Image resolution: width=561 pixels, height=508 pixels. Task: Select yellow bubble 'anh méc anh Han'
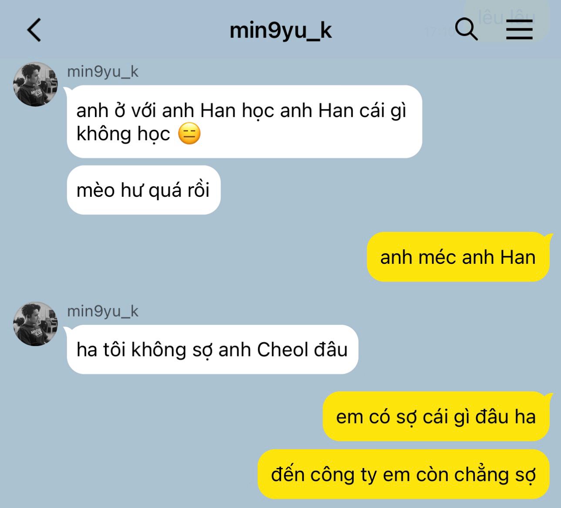(x=458, y=257)
